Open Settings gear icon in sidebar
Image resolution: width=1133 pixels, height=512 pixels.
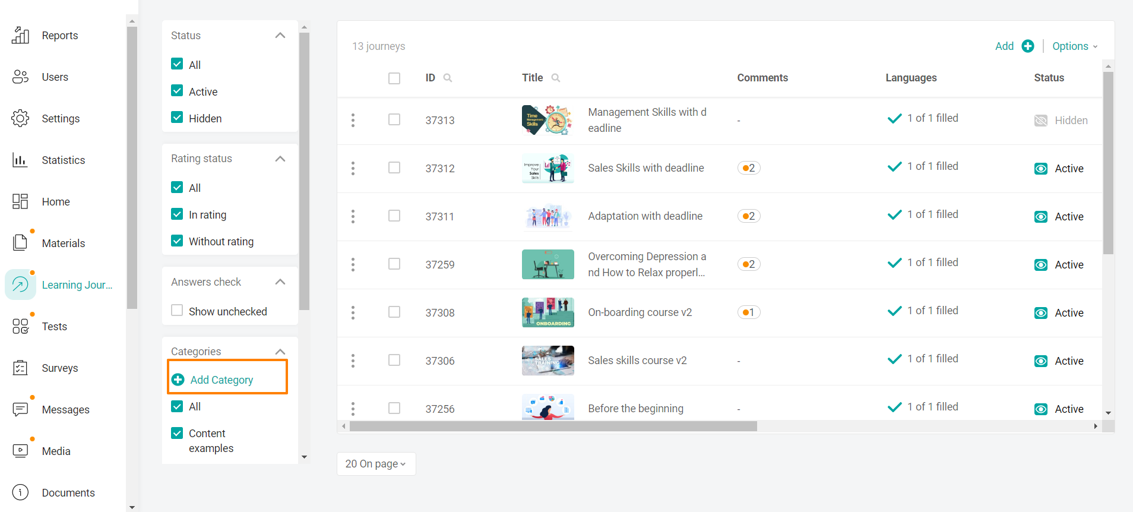click(x=20, y=119)
